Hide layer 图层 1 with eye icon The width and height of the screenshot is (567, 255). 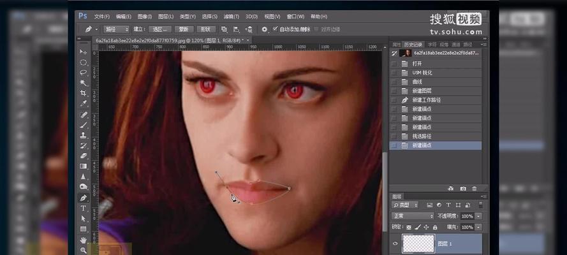tap(395, 244)
